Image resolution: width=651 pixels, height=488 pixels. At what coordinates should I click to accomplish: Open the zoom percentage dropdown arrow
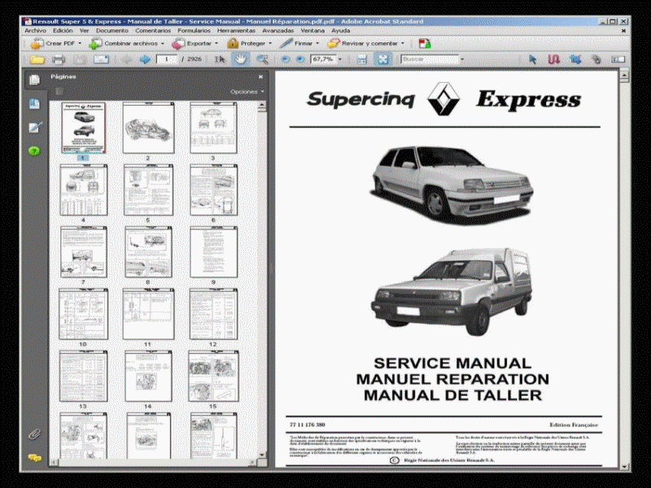coord(340,59)
